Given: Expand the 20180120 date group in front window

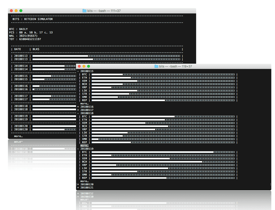Looking at the screenshot, I should 78,185.
